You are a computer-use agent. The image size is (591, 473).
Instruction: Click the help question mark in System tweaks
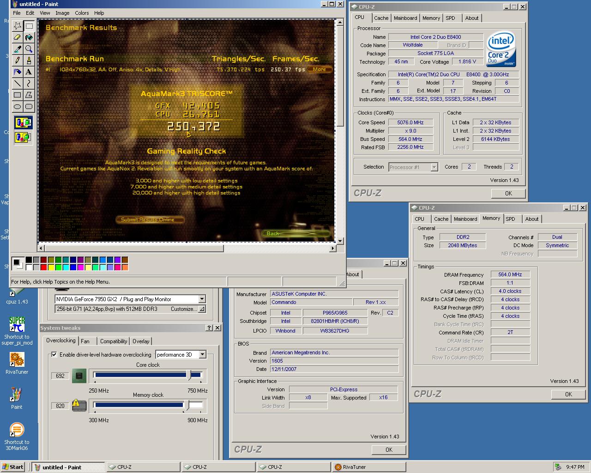pyautogui.click(x=209, y=327)
